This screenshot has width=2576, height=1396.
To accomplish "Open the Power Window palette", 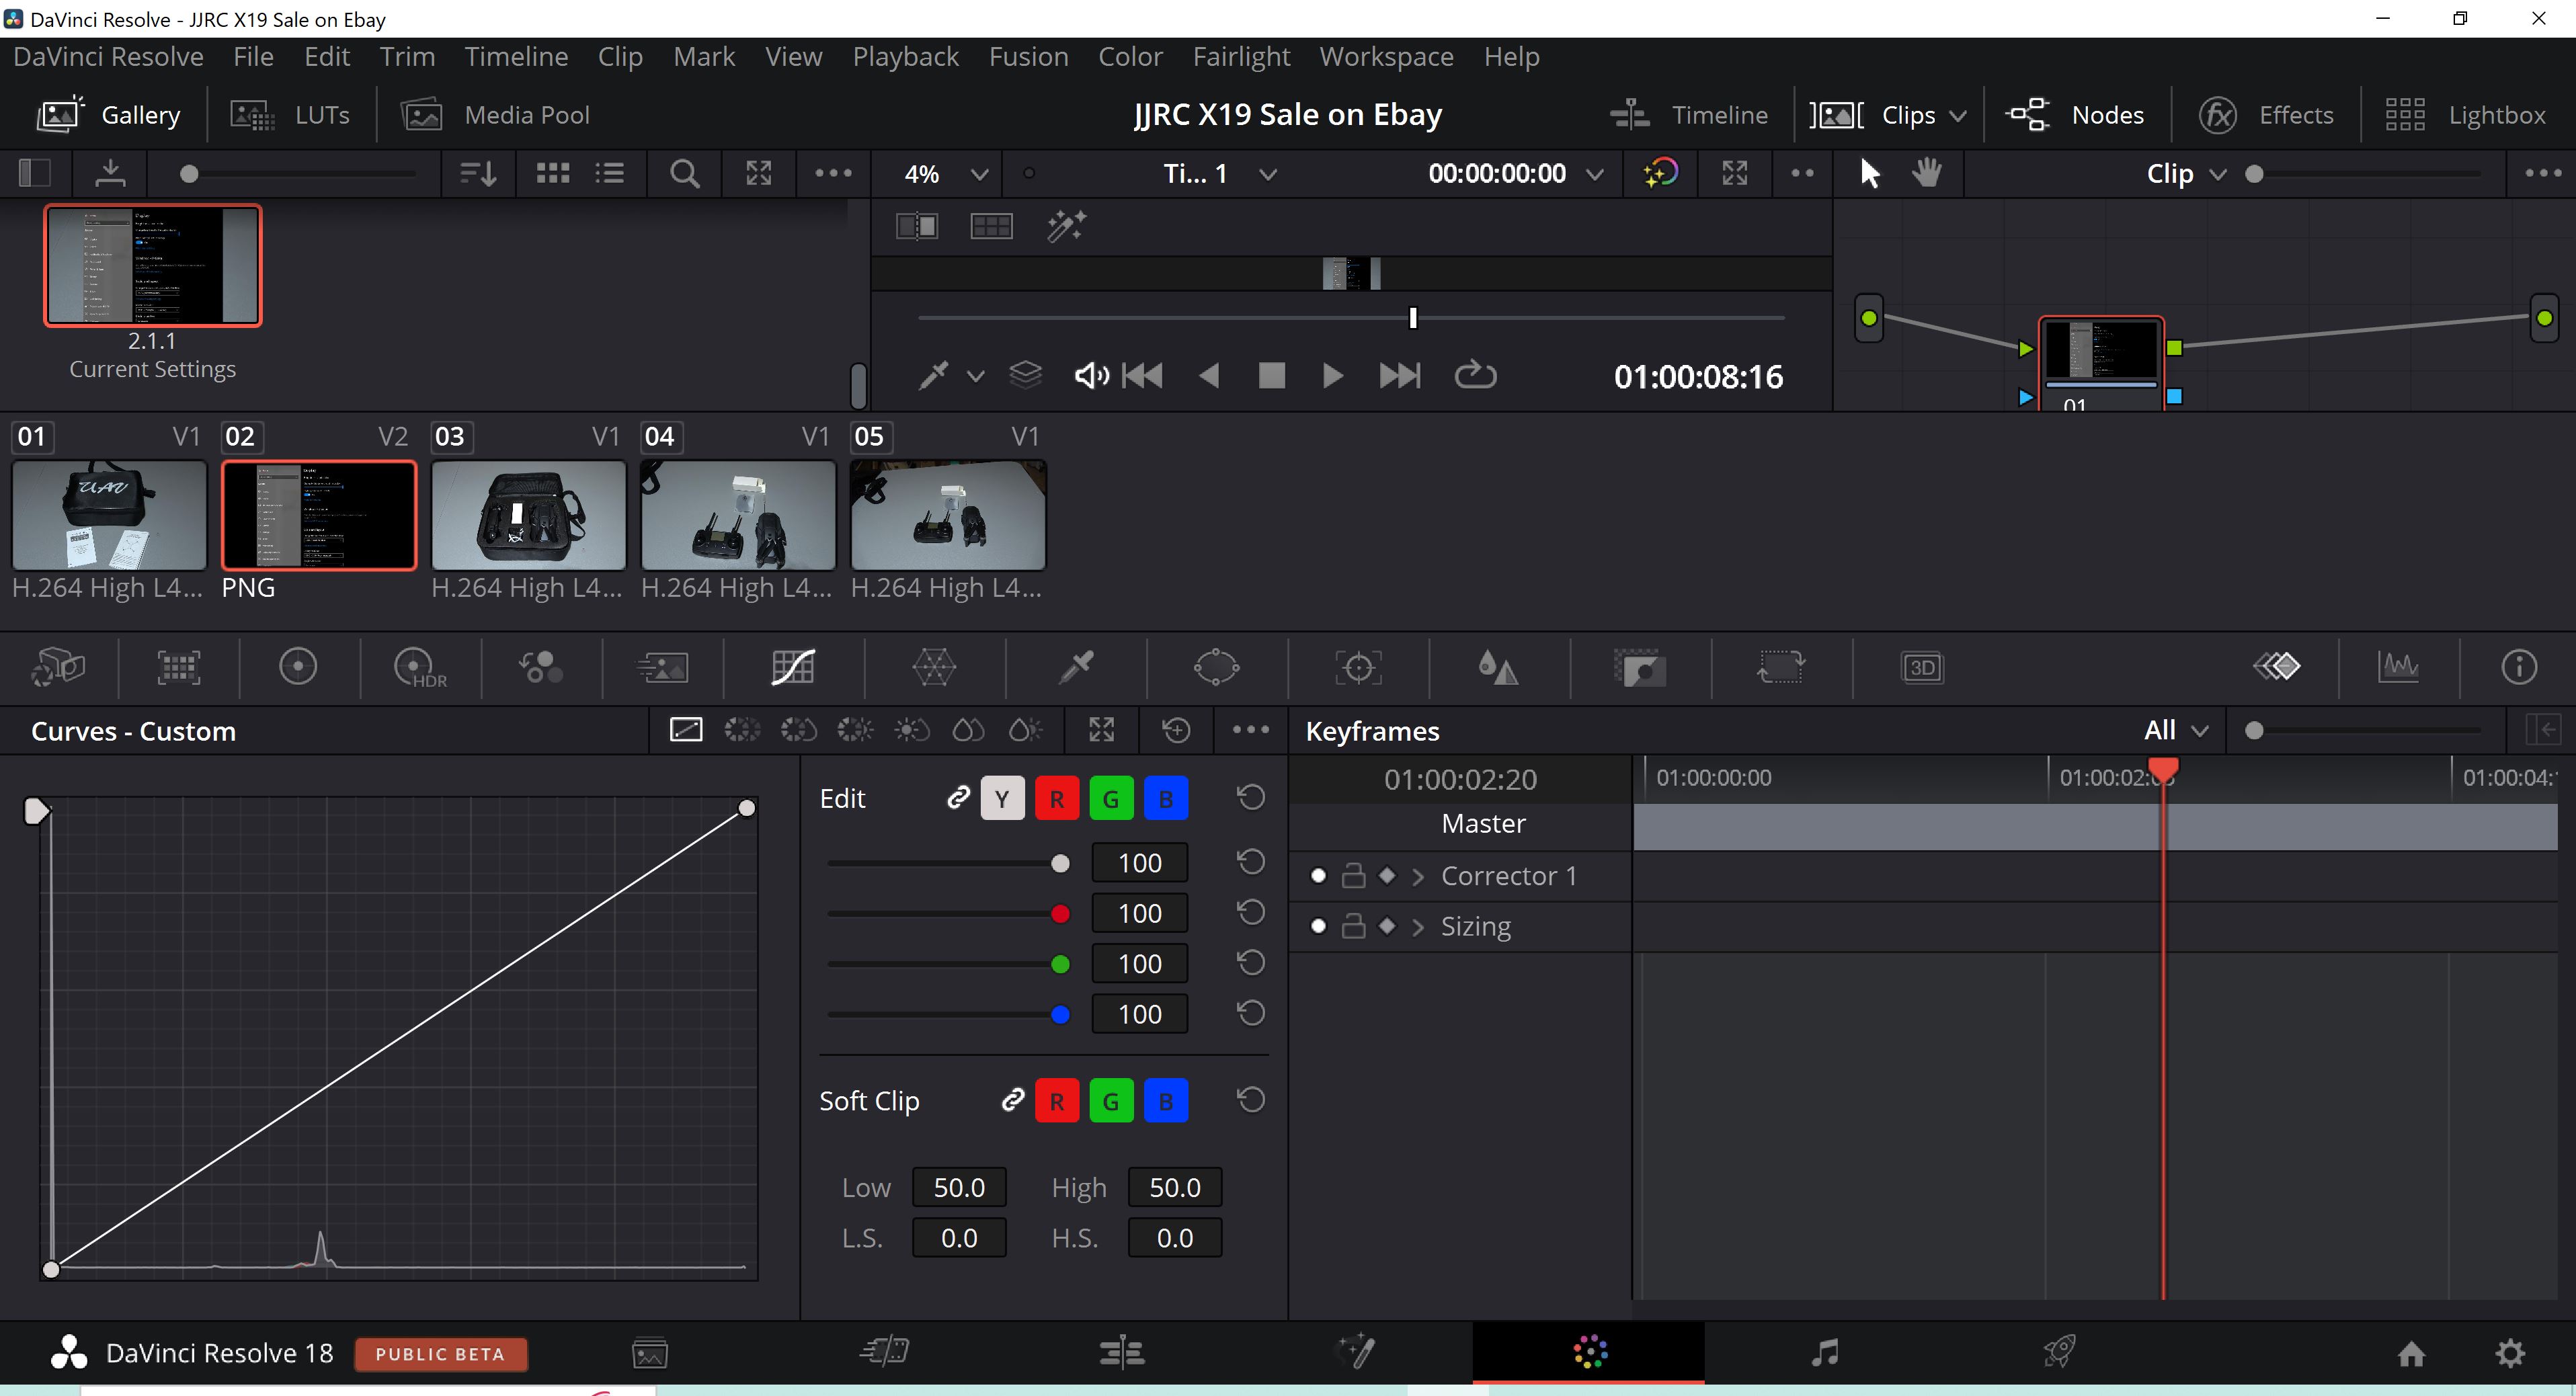I will point(1216,667).
